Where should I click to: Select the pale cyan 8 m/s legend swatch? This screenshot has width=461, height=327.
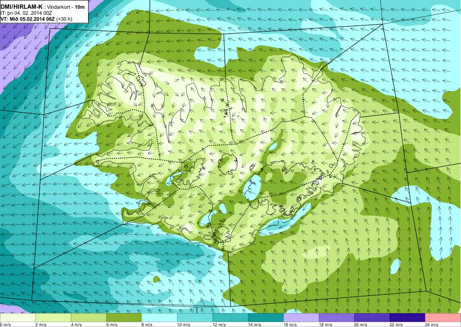160,317
